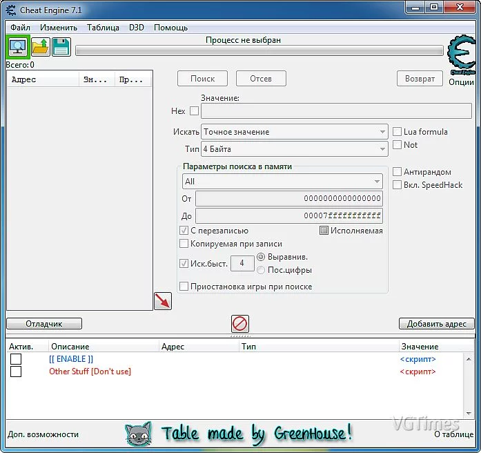Click the Значение input field

(x=336, y=111)
